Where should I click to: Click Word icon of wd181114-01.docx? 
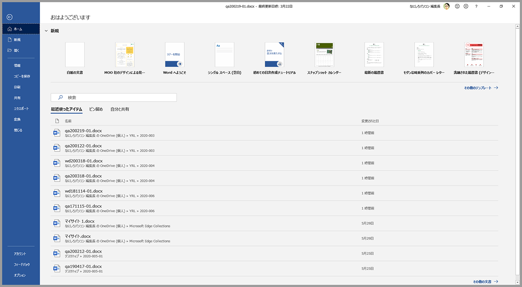click(56, 193)
